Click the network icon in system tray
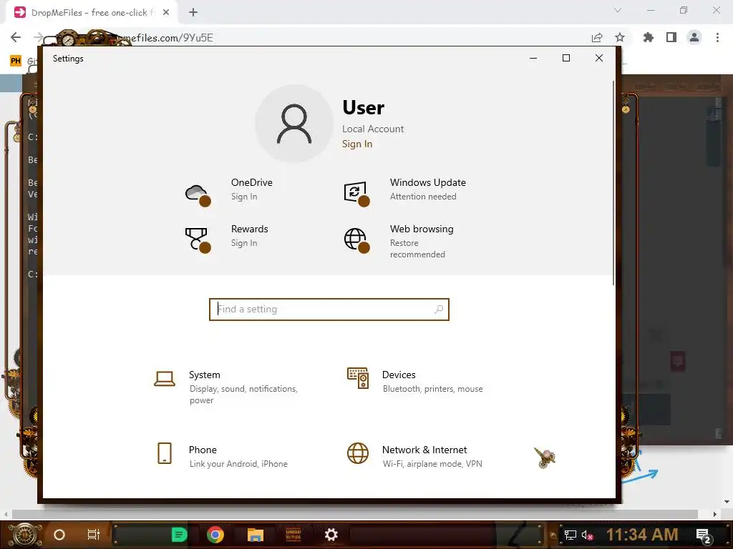This screenshot has width=733, height=549. point(570,535)
